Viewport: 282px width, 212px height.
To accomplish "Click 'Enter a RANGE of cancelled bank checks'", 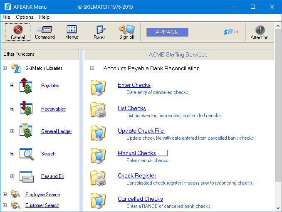I will (x=168, y=206).
